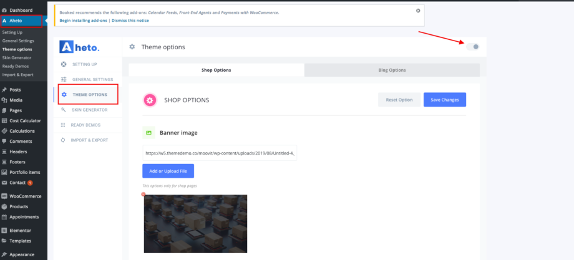Viewport: 574px width, 260px height.
Task: Open Theme options submenu item
Action: click(17, 49)
